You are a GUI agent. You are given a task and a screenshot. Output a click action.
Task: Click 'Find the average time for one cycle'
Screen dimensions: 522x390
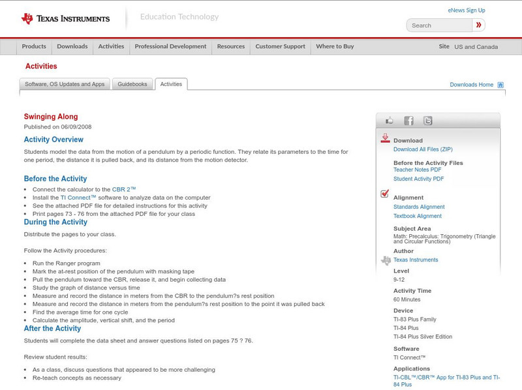point(80,312)
